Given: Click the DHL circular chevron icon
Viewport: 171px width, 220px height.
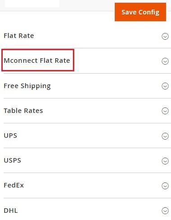Looking at the screenshot, I should point(165,211).
